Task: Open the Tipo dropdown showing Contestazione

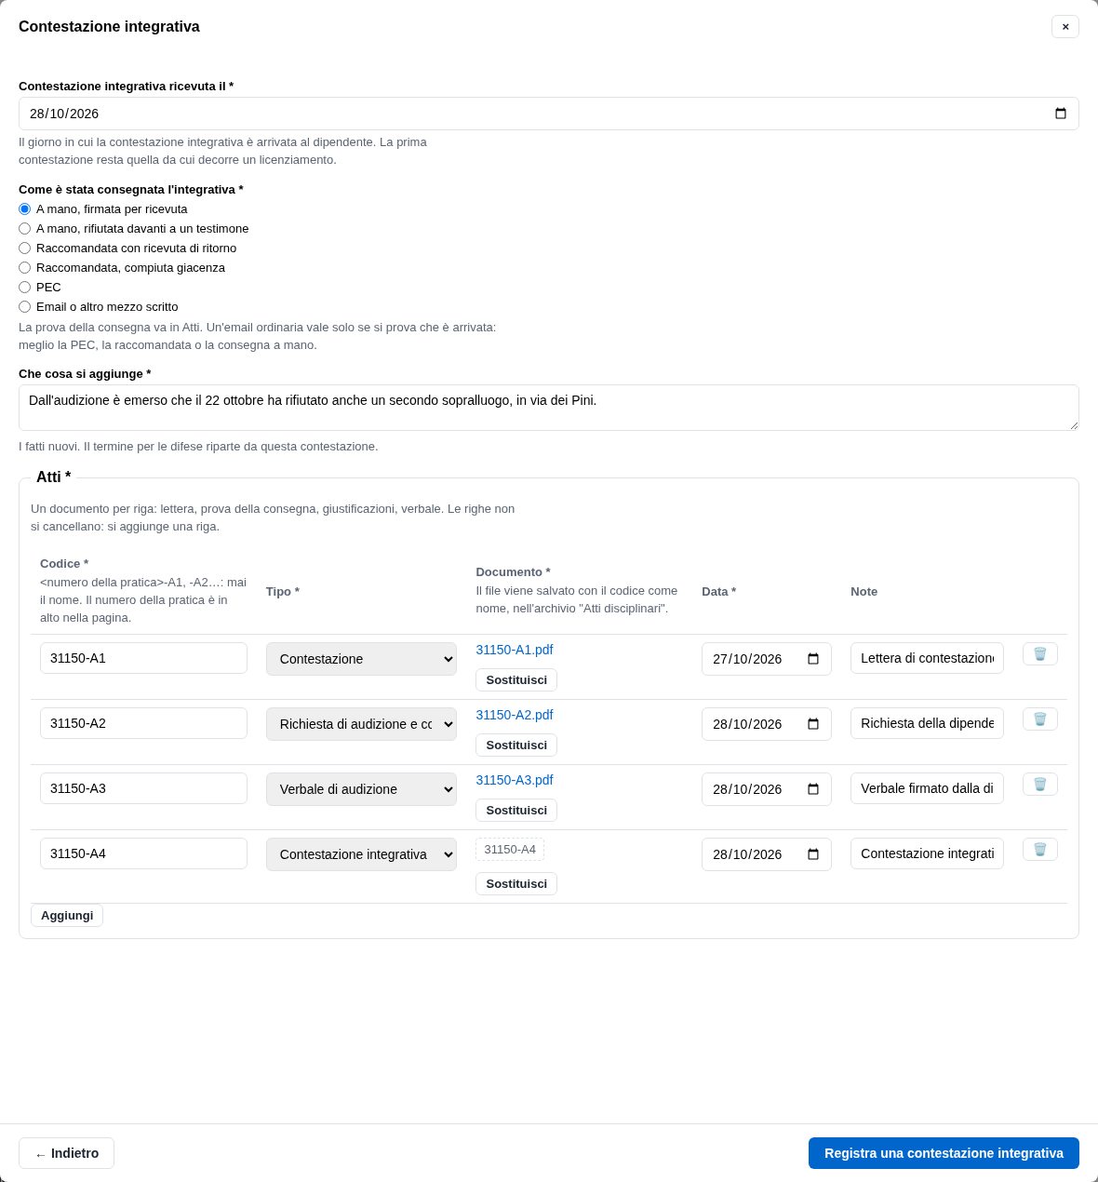Action: pyautogui.click(x=361, y=659)
